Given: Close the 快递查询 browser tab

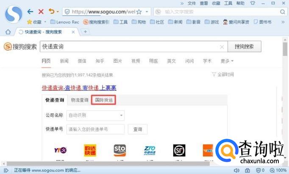Looking at the screenshot, I should (73, 32).
